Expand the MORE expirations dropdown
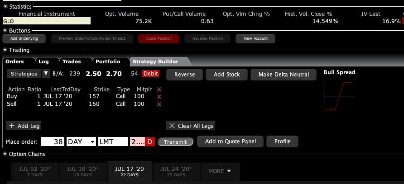Screen dimensions: 404x184 pyautogui.click(x=219, y=171)
